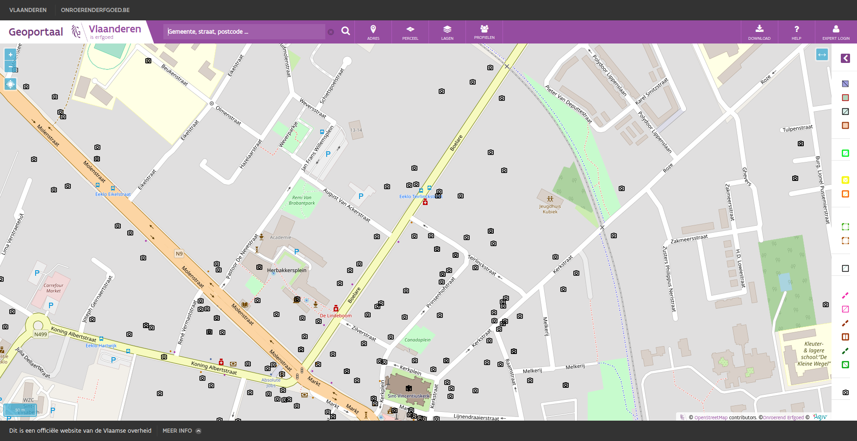This screenshot has height=441, width=857.
Task: Open the ADRES address search tool
Action: [x=373, y=32]
